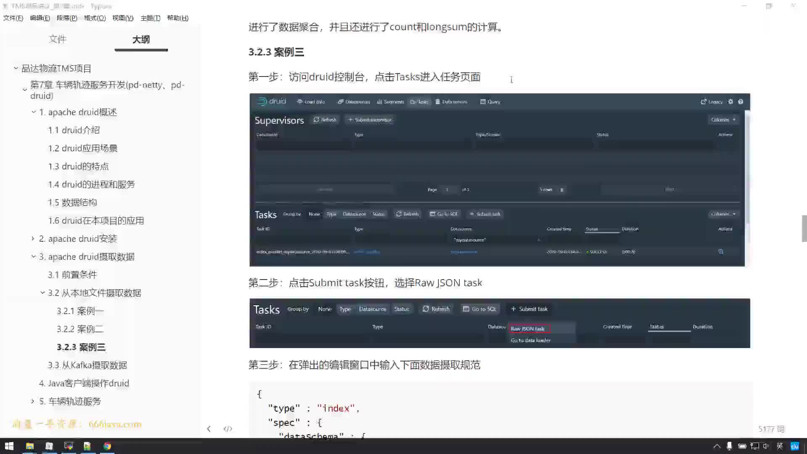
Task: Collapse the 品达物流TMS项目 outline node
Action: coord(16,68)
